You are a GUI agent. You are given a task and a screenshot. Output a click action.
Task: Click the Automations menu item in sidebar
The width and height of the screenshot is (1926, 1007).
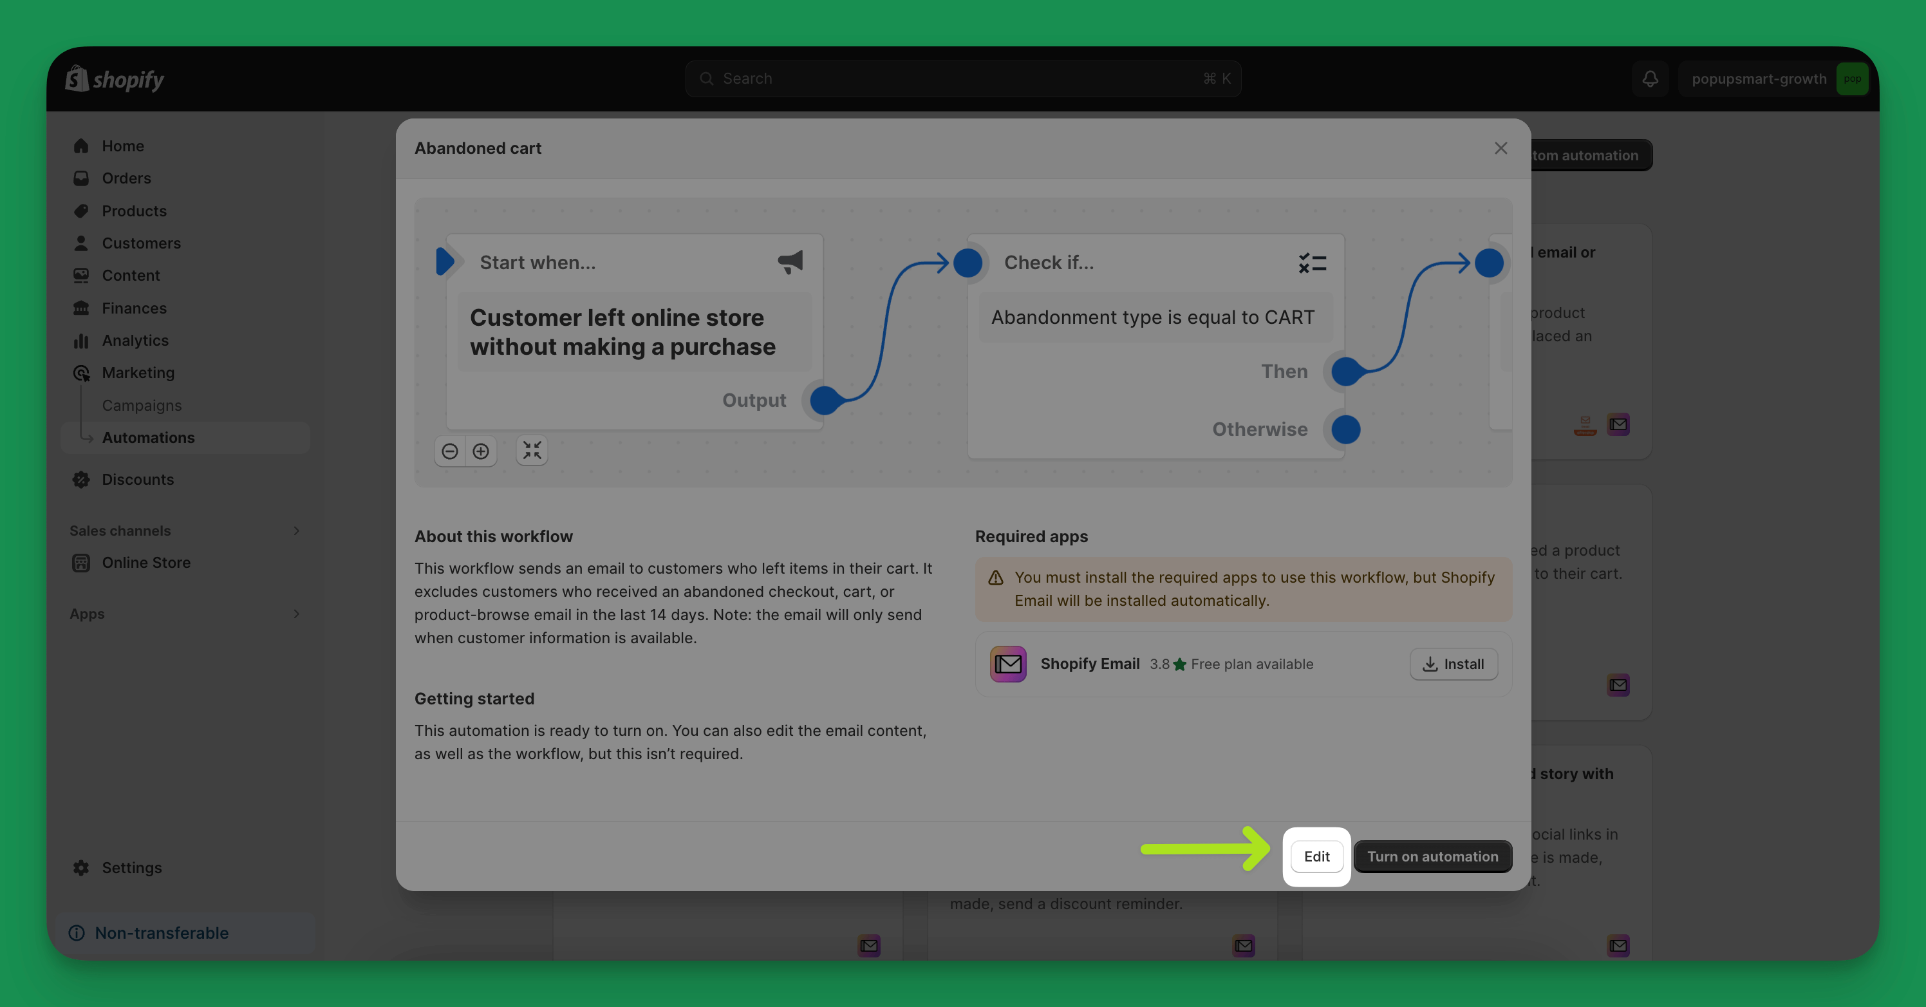tap(148, 437)
